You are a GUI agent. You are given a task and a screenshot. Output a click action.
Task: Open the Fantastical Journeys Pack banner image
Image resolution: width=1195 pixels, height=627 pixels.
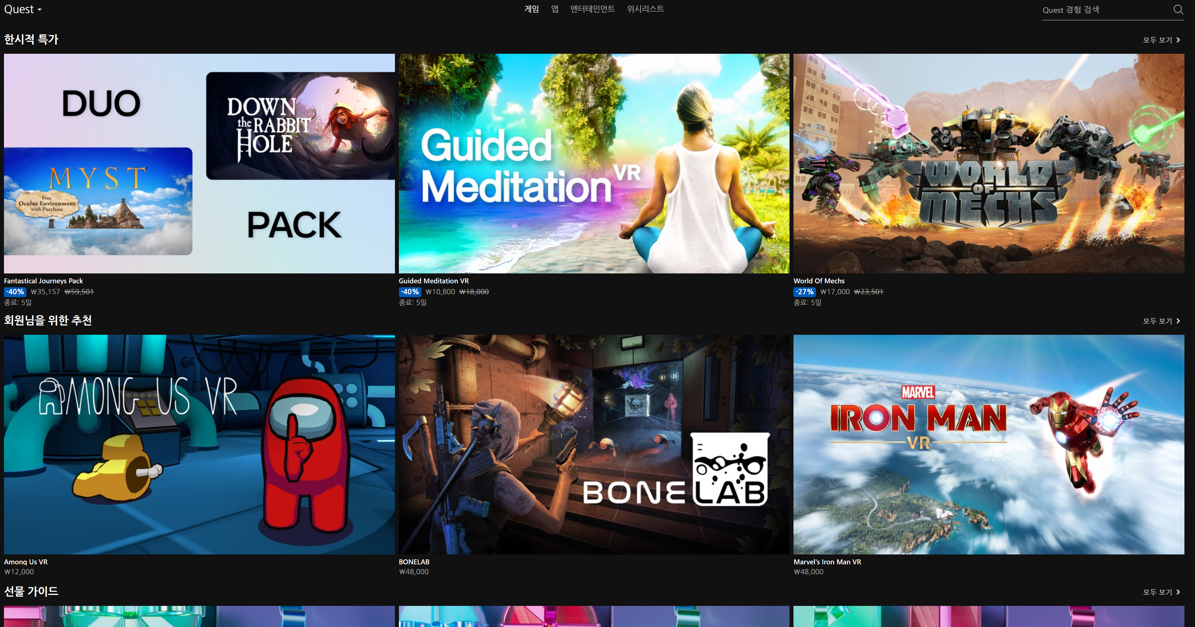coord(199,163)
